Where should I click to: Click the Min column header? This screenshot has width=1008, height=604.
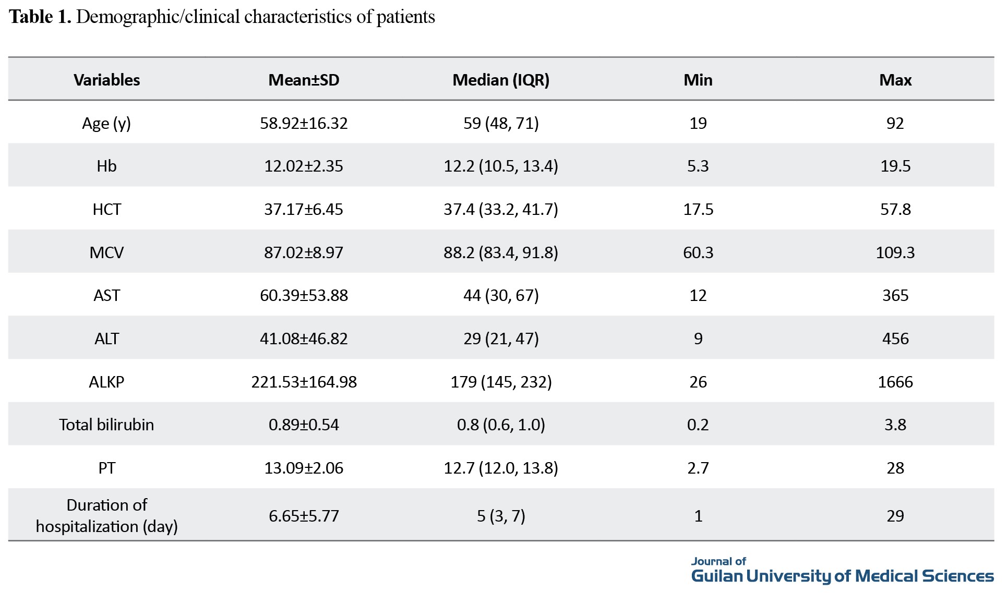(x=698, y=80)
